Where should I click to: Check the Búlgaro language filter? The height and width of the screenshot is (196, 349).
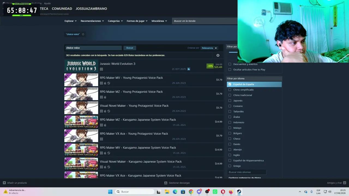[230, 133]
